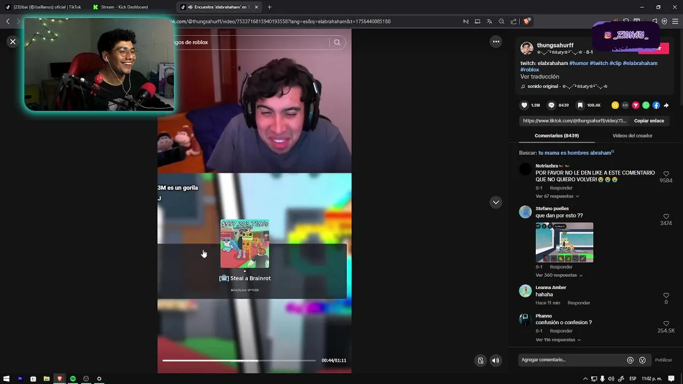
Task: Expand Ver 67 respuestas replies
Action: tap(557, 196)
